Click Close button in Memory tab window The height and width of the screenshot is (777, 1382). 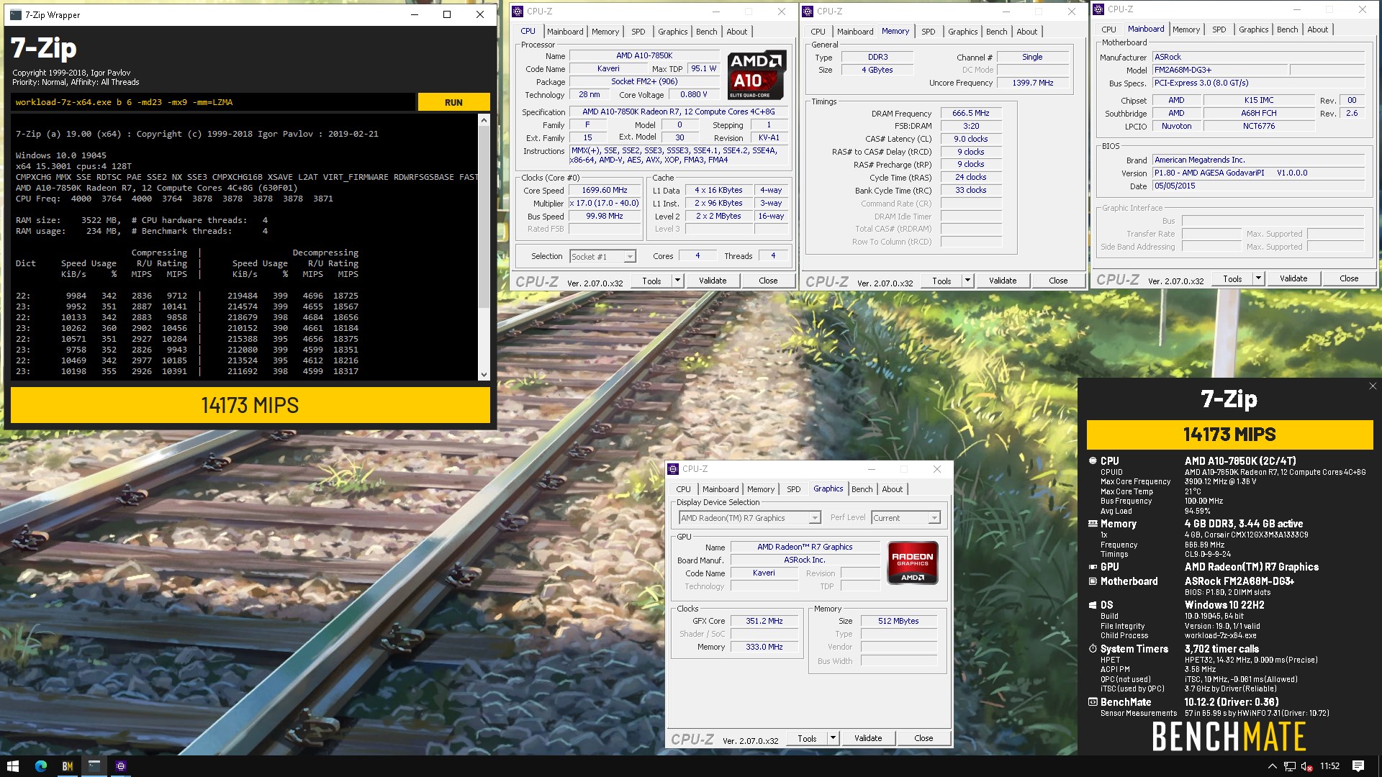1058,281
